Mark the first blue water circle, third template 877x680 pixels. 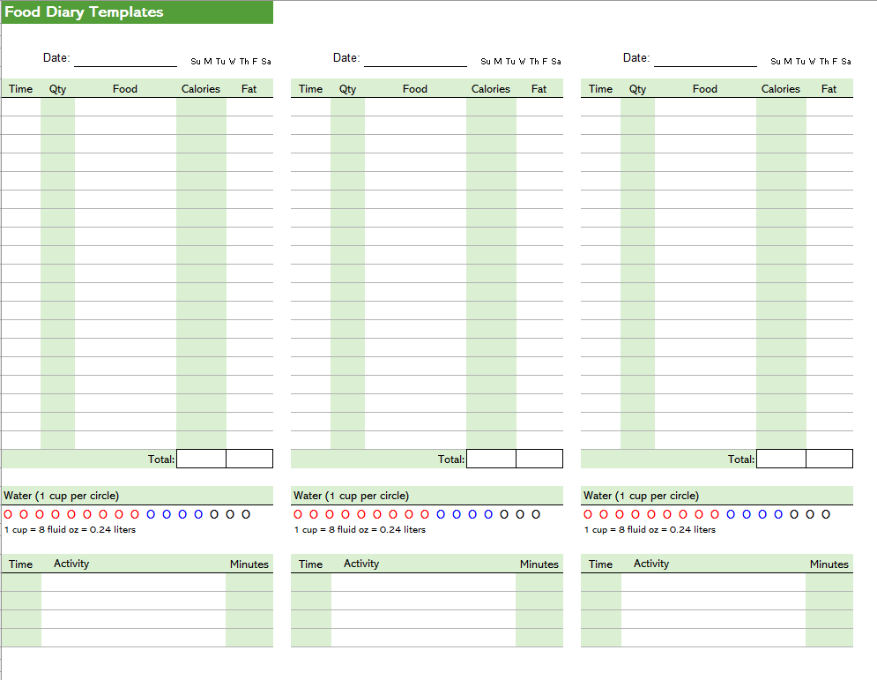pyautogui.click(x=731, y=514)
